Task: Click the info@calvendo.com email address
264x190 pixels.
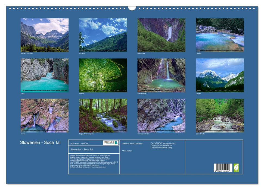Action: coord(83,167)
